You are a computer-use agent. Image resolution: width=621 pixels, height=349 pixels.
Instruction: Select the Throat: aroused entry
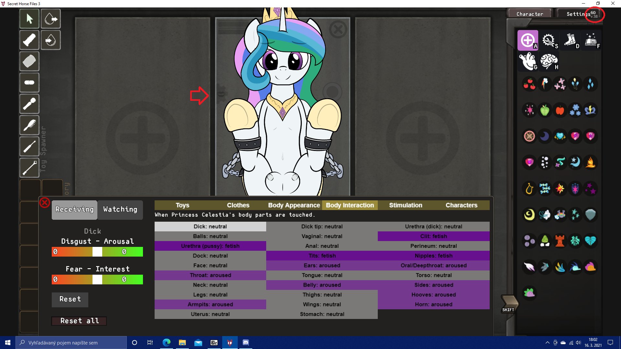pyautogui.click(x=210, y=275)
